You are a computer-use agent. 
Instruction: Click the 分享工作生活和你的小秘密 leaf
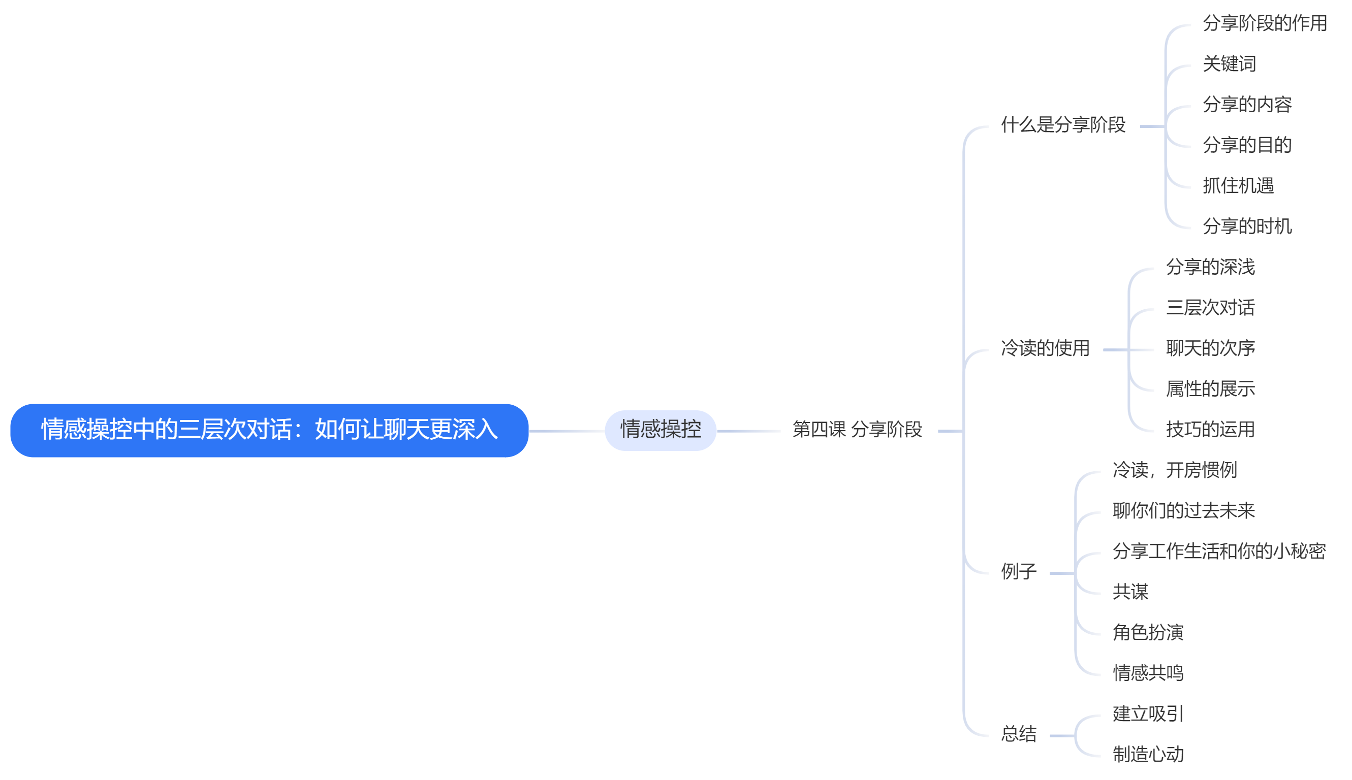click(x=1219, y=552)
